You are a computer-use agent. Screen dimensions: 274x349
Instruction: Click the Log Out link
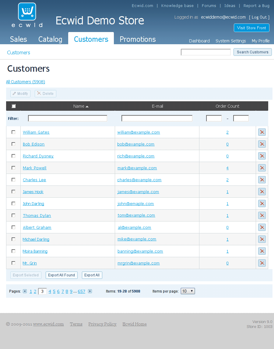[259, 17]
